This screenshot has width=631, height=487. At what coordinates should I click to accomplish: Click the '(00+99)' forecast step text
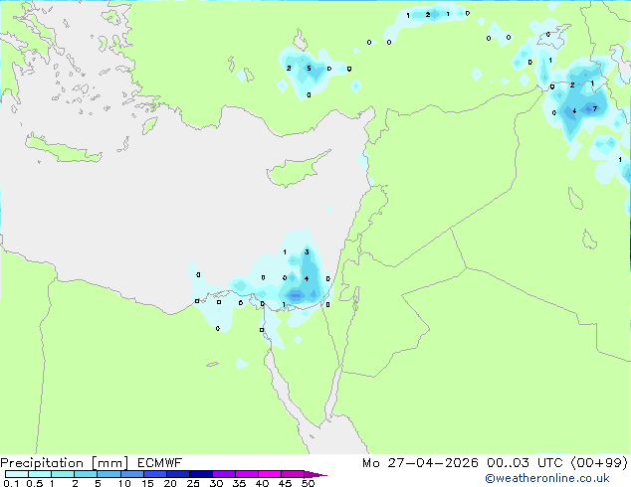tap(599, 463)
